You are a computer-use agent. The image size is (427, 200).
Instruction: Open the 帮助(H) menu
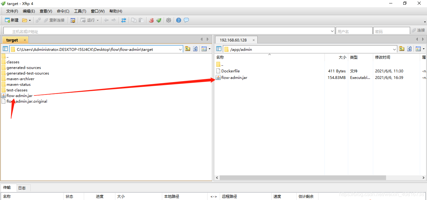(x=116, y=11)
